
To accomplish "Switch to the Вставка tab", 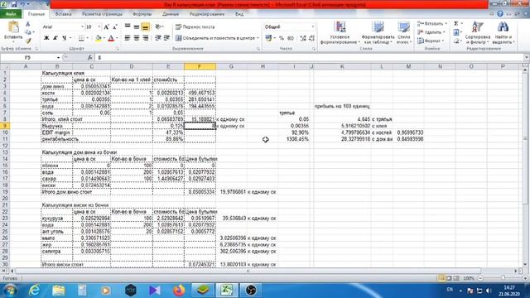I will click(x=63, y=14).
